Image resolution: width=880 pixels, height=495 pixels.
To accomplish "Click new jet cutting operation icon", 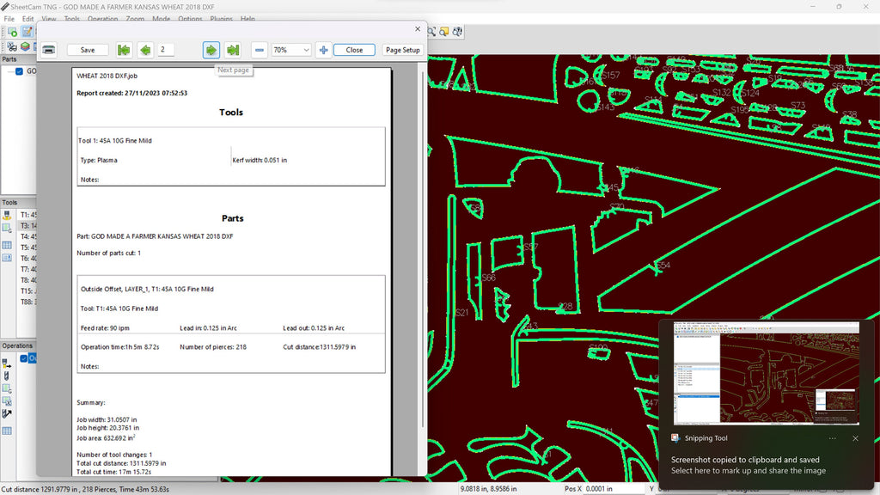I will pyautogui.click(x=7, y=364).
